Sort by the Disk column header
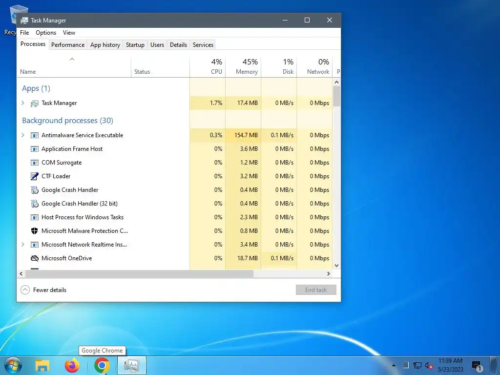Image resolution: width=500 pixels, height=375 pixels. pos(279,66)
